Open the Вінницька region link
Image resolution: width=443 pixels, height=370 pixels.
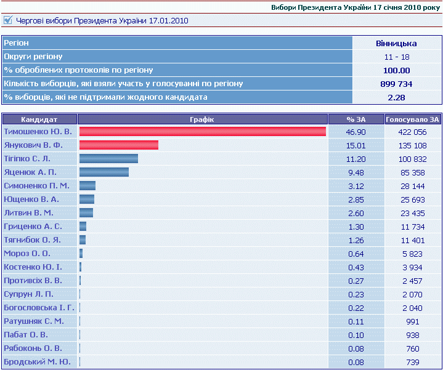click(396, 43)
